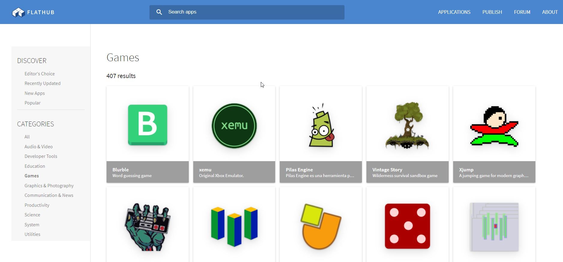Viewport: 563px width, 262px height.
Task: Select the Education category
Action: coord(35,166)
